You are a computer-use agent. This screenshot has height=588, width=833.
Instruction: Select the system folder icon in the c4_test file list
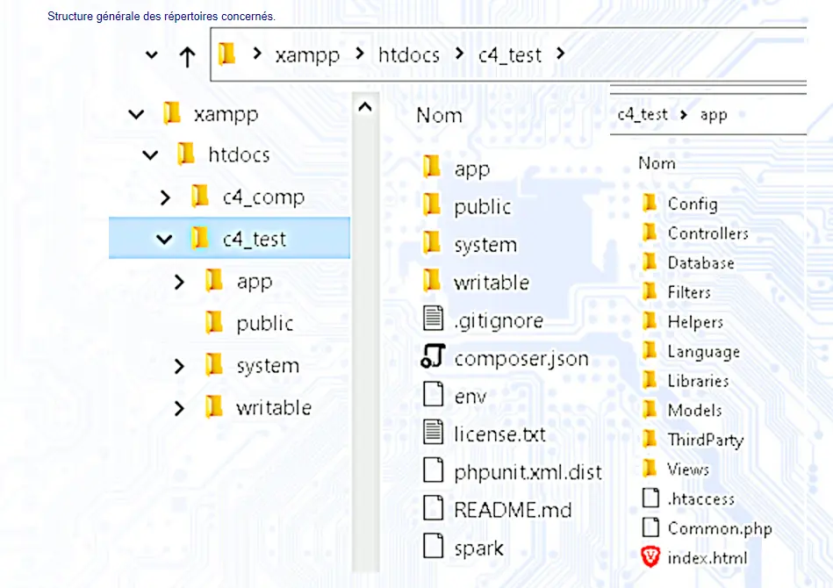432,243
